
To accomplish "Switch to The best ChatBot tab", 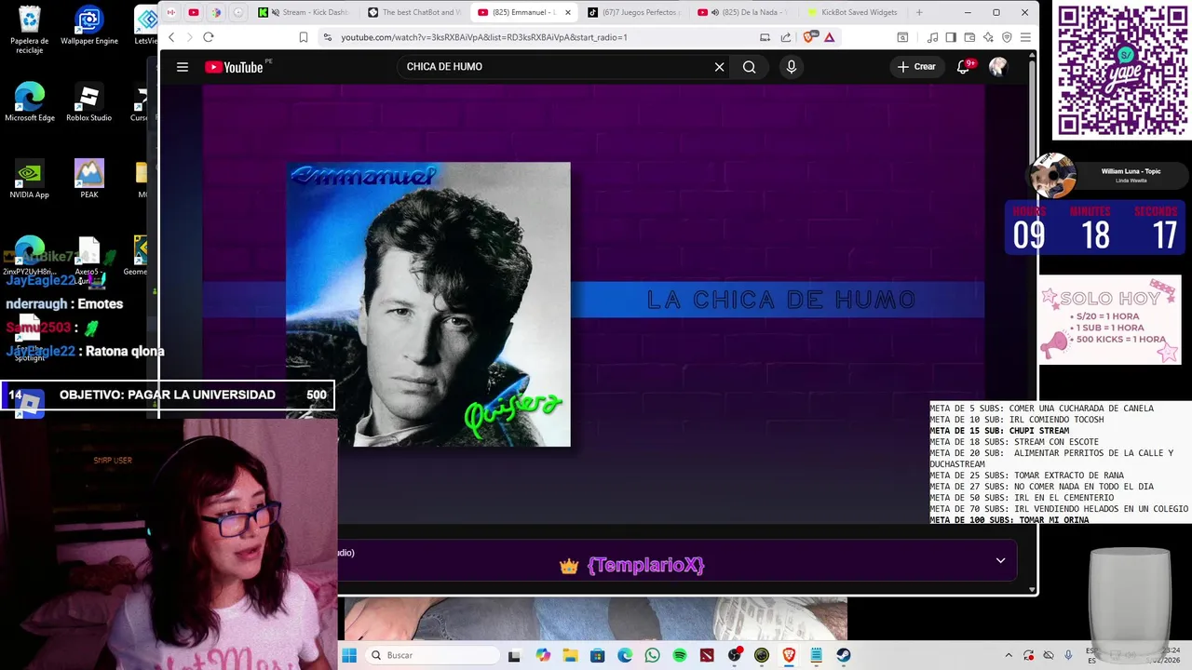I will (413, 12).
